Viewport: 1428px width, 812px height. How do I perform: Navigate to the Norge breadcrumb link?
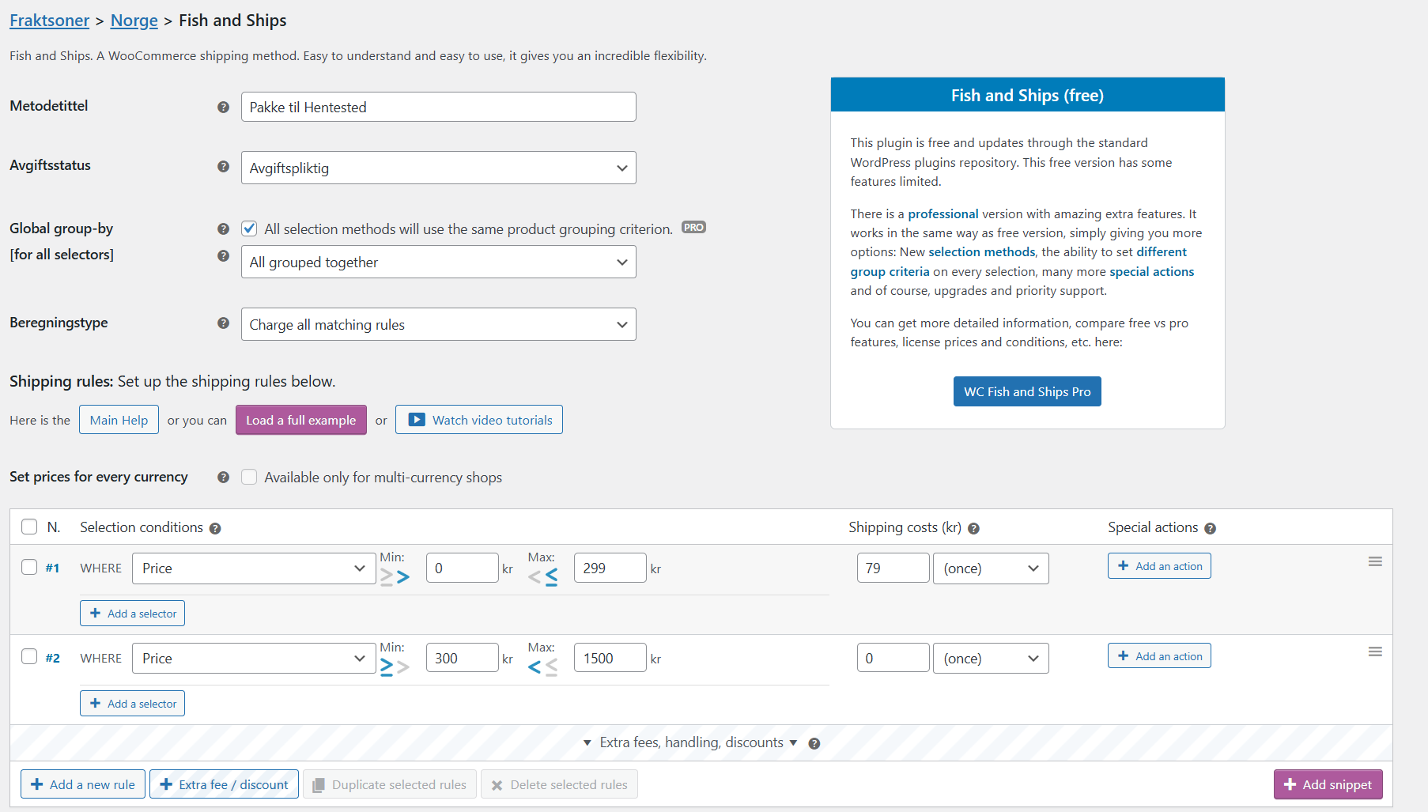(x=134, y=21)
